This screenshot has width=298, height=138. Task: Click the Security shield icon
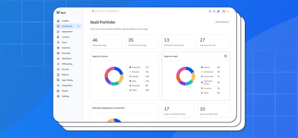(58, 69)
